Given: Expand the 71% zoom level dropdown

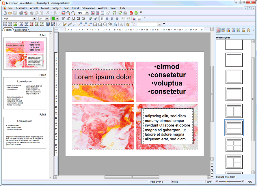Looking at the screenshot, I should click(x=87, y=13).
